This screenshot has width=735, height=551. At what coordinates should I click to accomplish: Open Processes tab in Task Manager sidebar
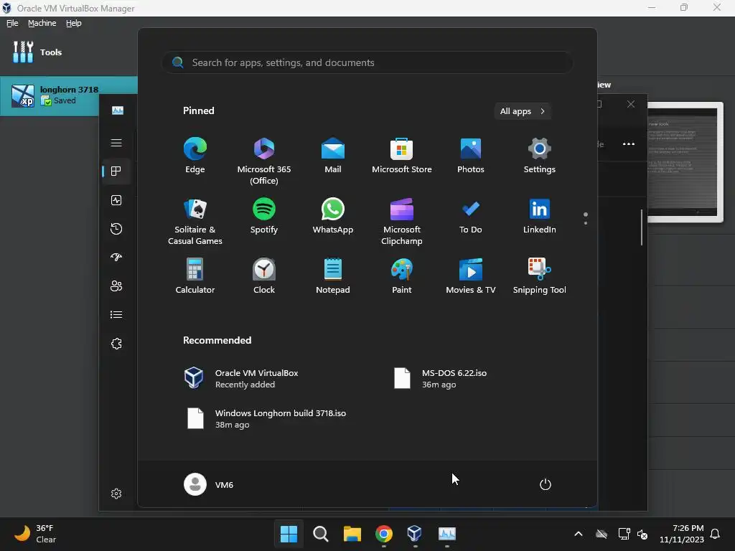click(x=116, y=171)
